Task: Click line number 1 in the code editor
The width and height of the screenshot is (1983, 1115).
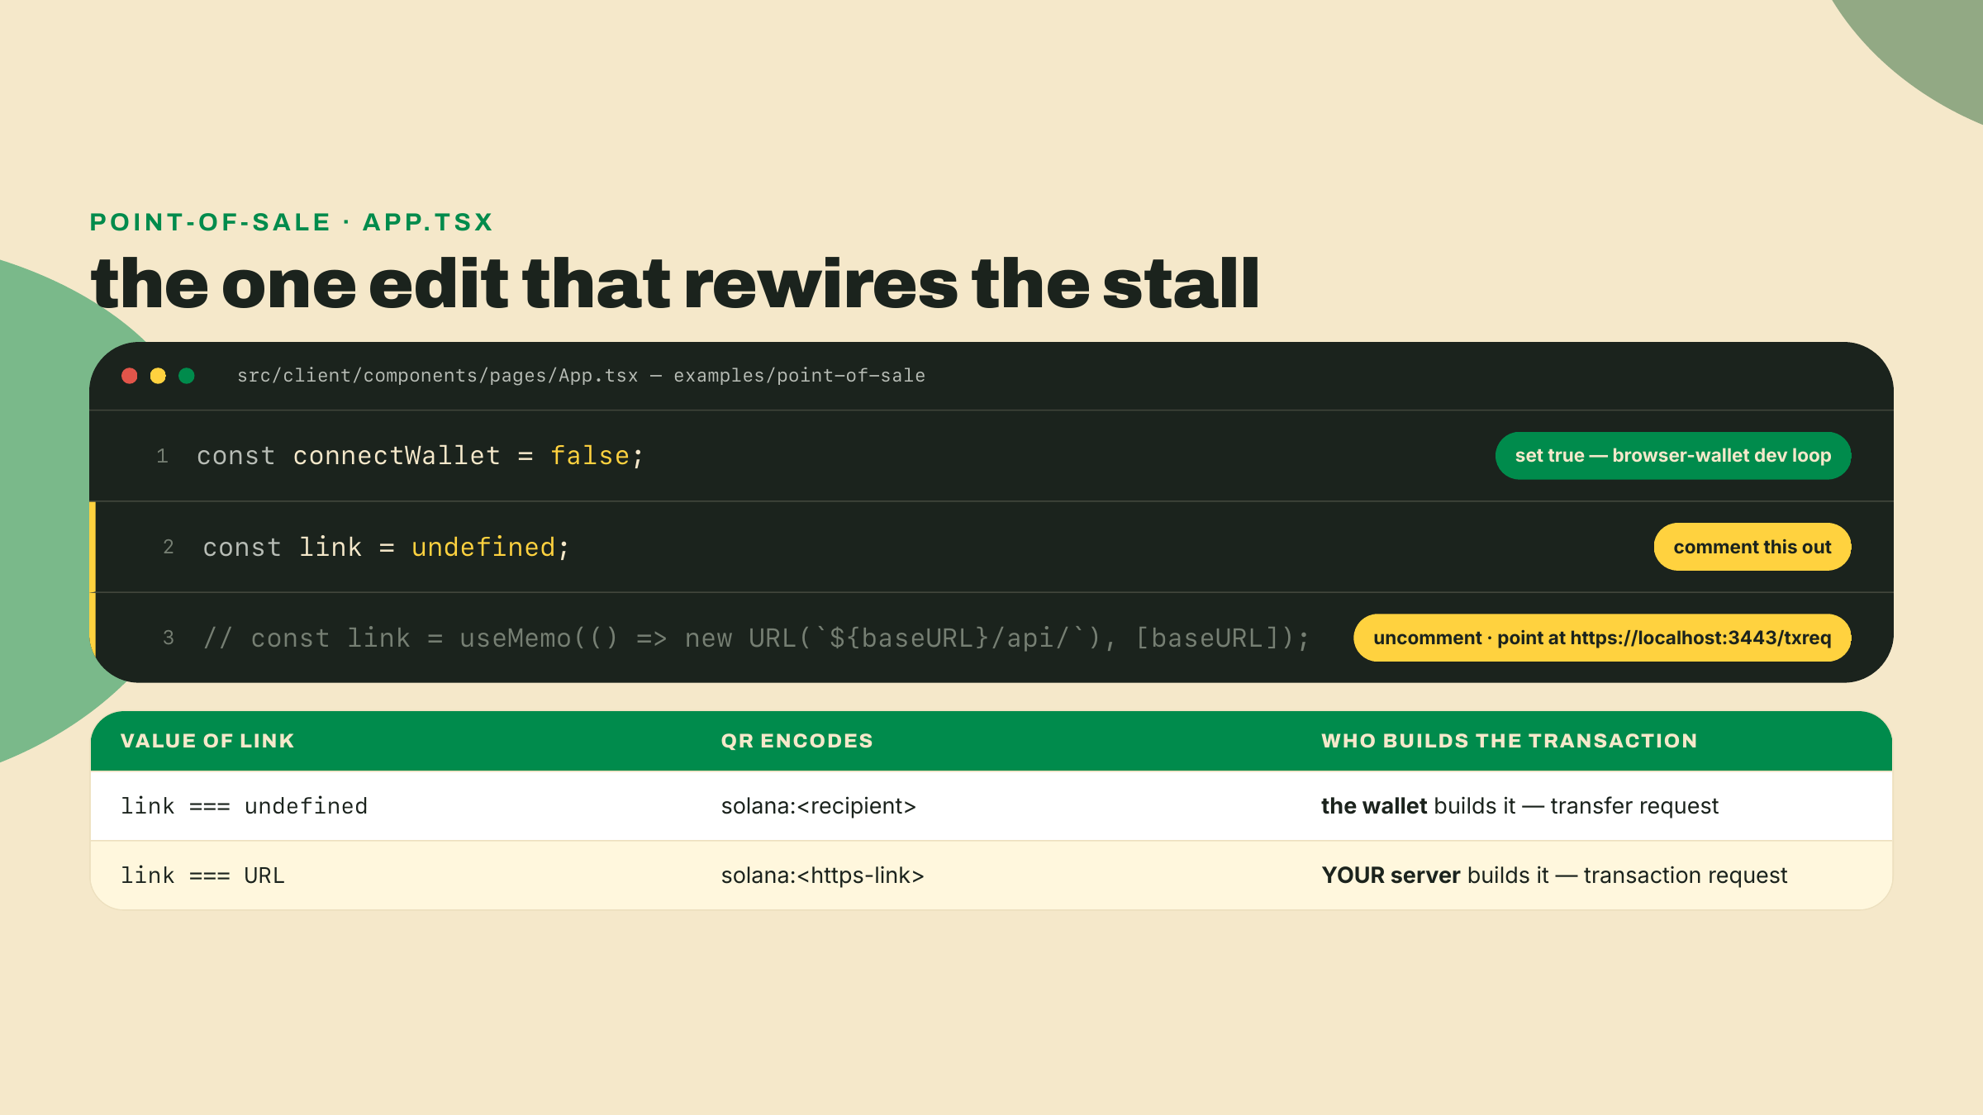Action: [x=162, y=456]
